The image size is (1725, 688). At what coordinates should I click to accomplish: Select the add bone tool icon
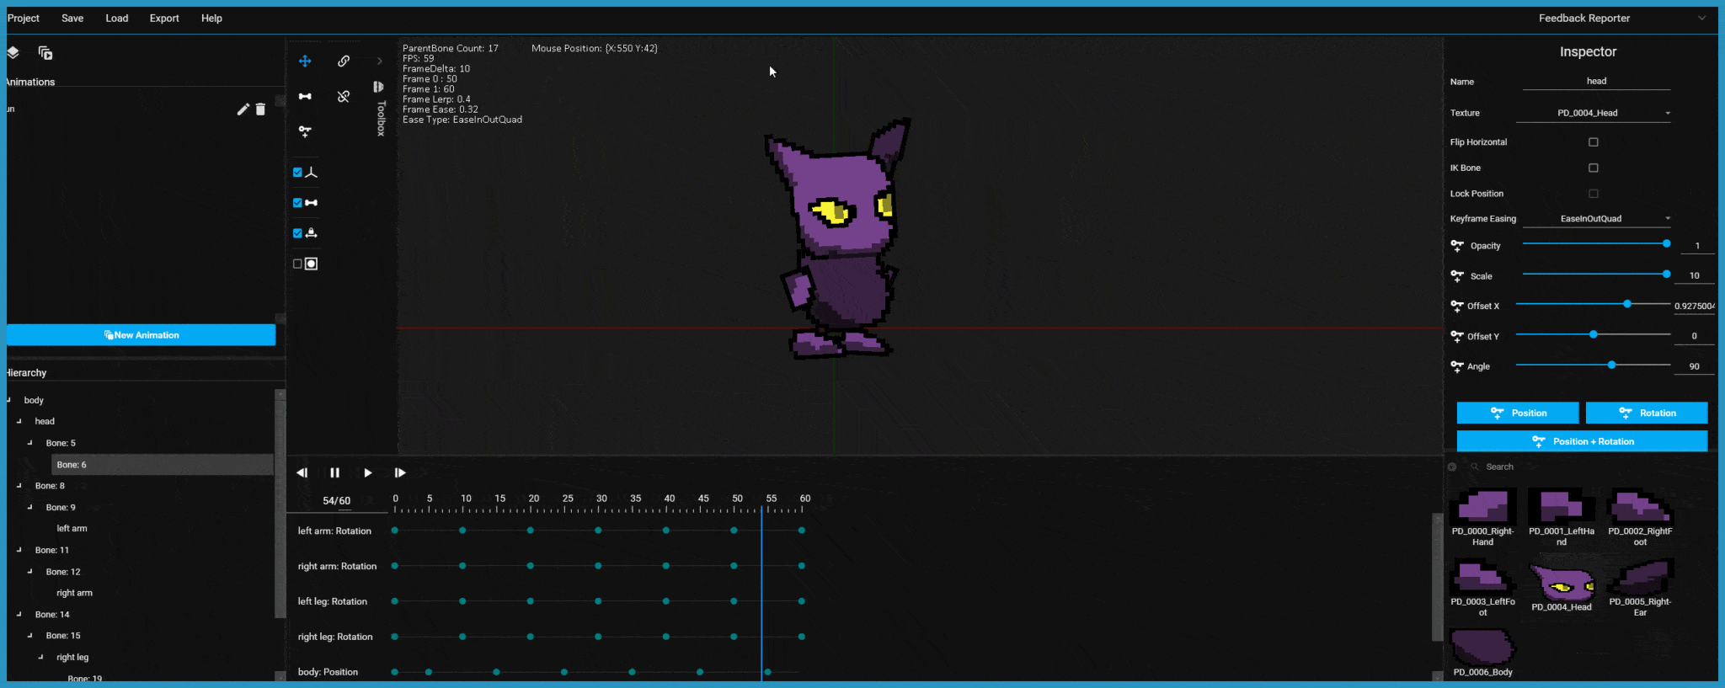[x=305, y=97]
